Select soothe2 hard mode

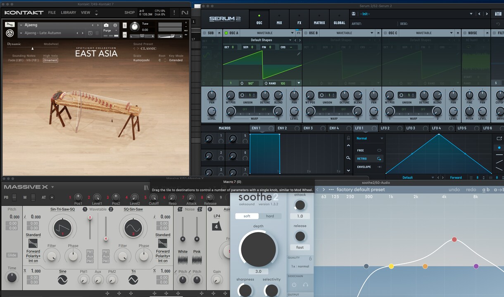click(270, 216)
